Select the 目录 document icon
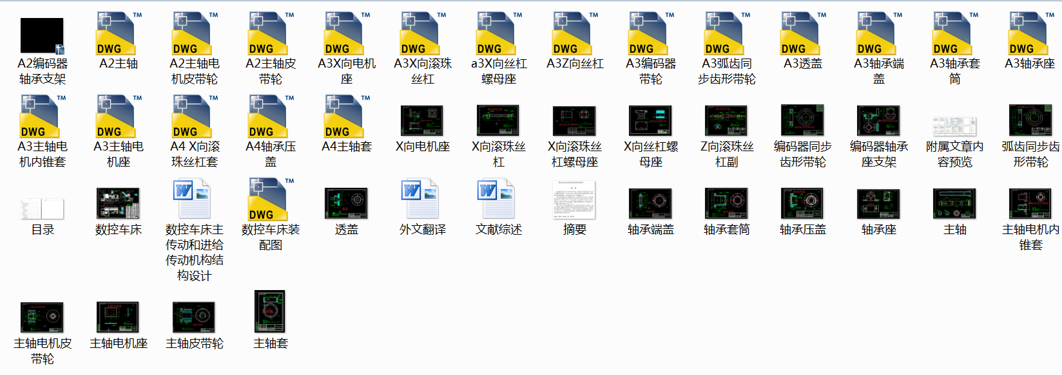Screen dimensions: 1062x375 click(43, 209)
